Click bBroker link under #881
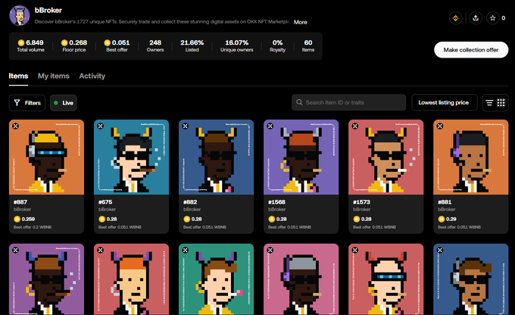This screenshot has height=315, width=515. coord(447,209)
